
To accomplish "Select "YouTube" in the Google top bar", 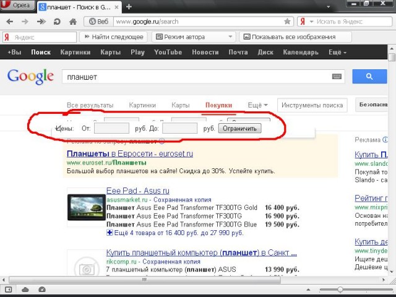I will tap(168, 53).
